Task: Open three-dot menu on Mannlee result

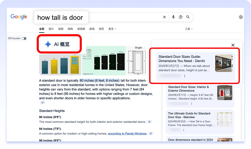Action: 184,130
